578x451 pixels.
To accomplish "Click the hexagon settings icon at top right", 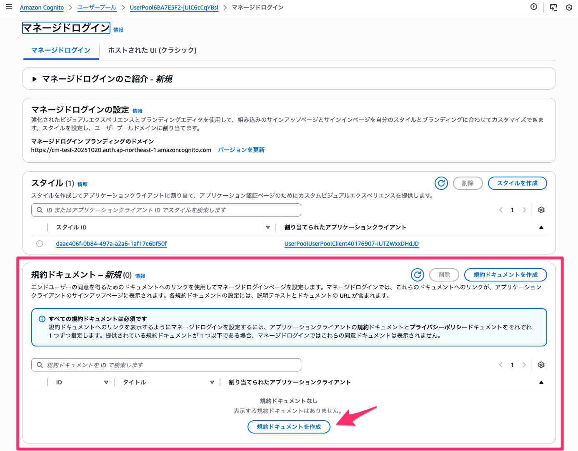I will [x=569, y=7].
